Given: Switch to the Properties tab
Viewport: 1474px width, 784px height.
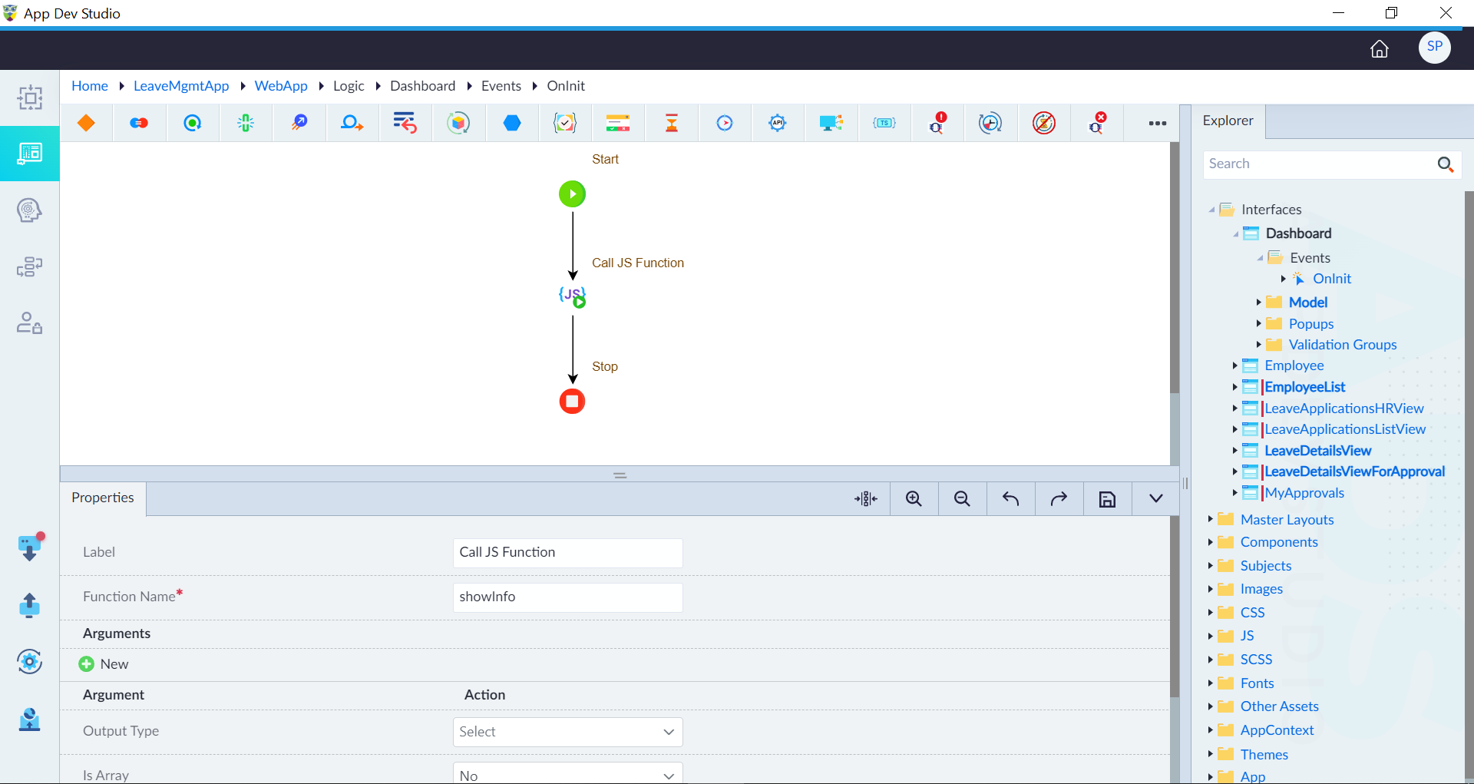Looking at the screenshot, I should (103, 498).
